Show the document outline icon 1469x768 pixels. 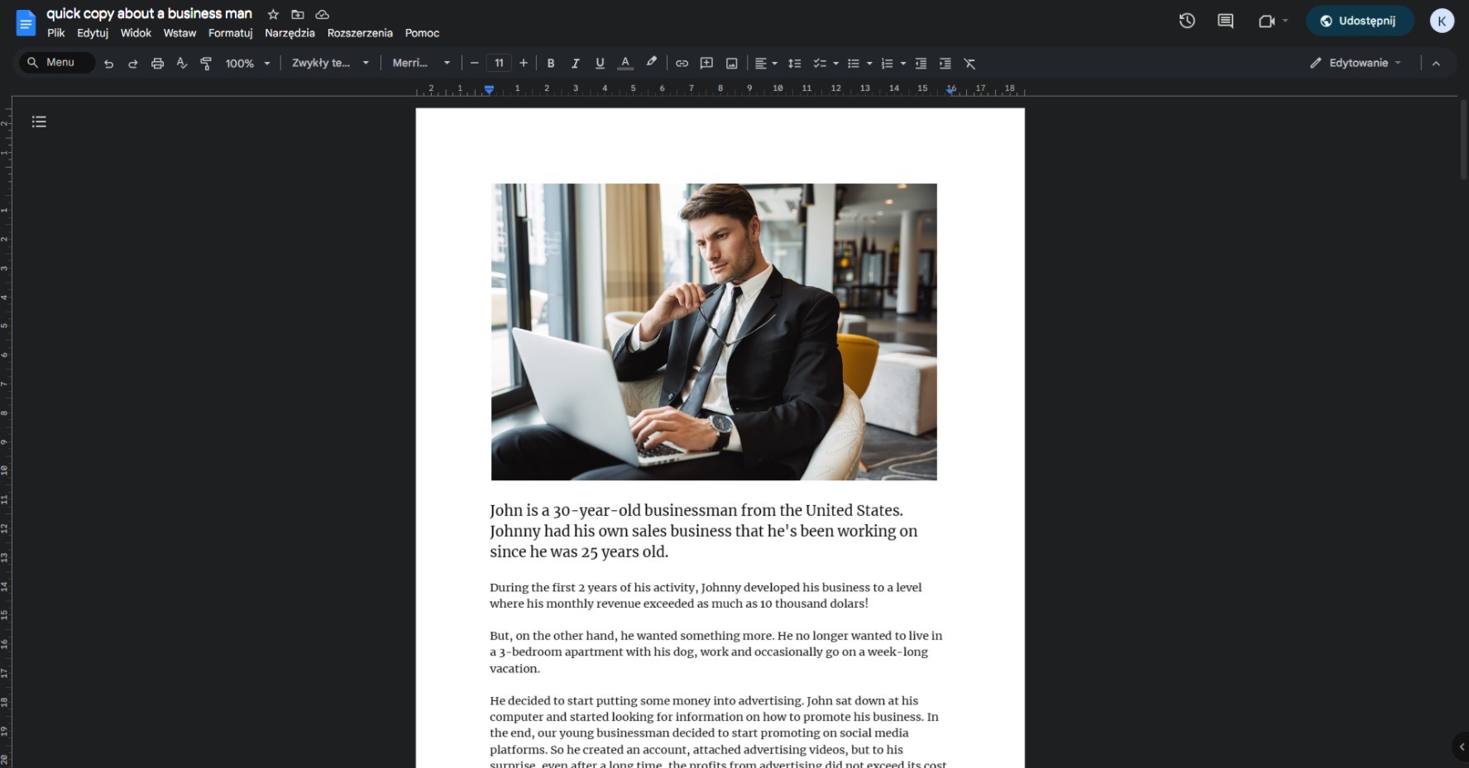point(39,122)
